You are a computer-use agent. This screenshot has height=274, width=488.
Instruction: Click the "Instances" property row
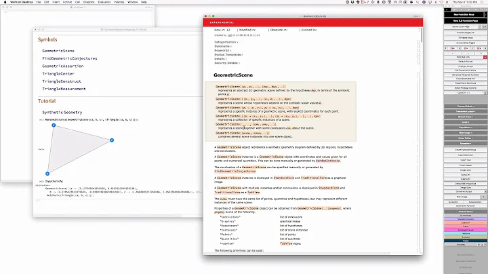tap(264, 230)
